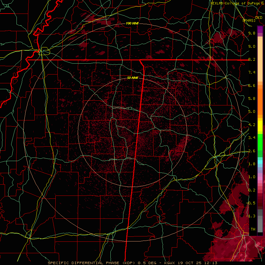The height and width of the screenshot is (265, 265).
Task: Click the 5.0 scale value
Action: (x=252, y=112)
